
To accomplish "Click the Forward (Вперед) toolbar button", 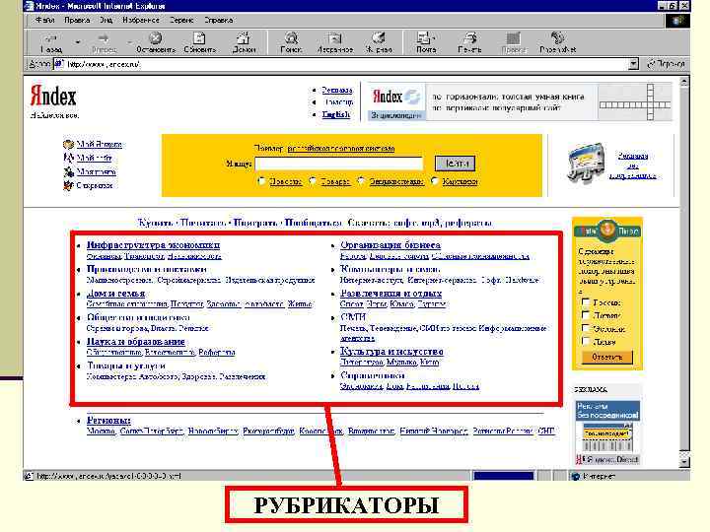I will [x=105, y=43].
